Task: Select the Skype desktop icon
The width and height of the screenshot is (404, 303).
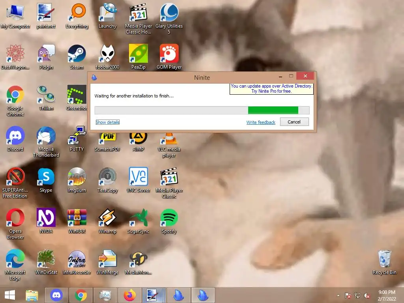Action: [46, 180]
